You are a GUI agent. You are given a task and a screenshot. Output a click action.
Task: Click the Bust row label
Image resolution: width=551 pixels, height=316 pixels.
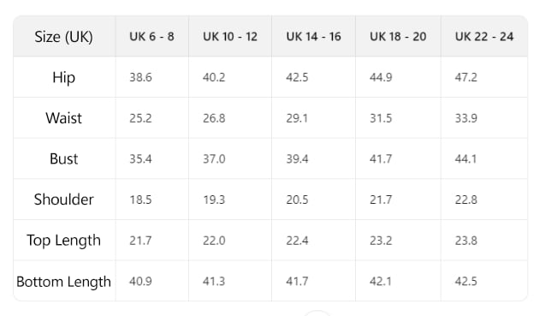tap(63, 158)
